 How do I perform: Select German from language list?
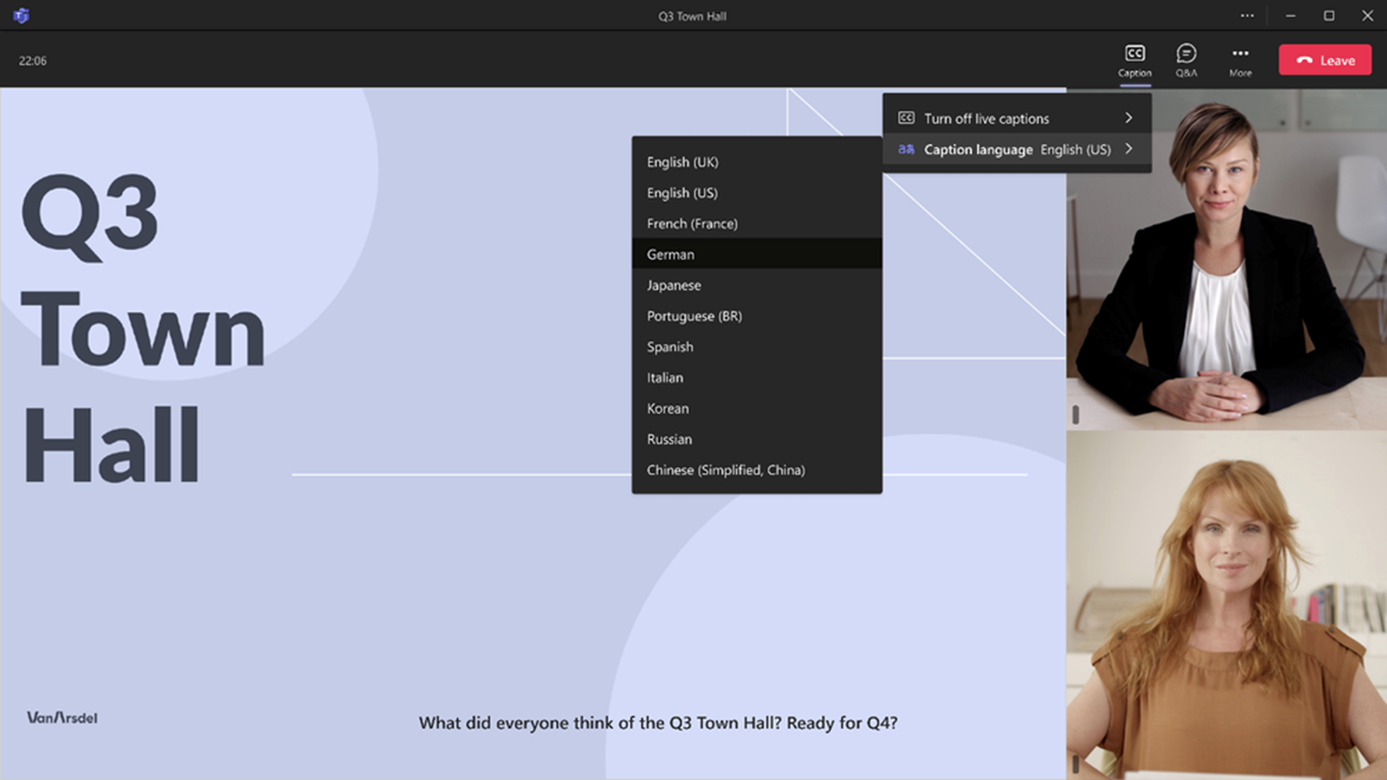click(x=756, y=254)
